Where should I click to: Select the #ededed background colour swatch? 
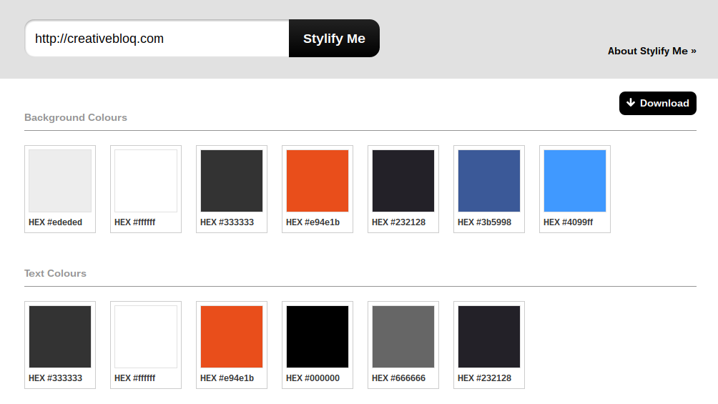tap(60, 181)
